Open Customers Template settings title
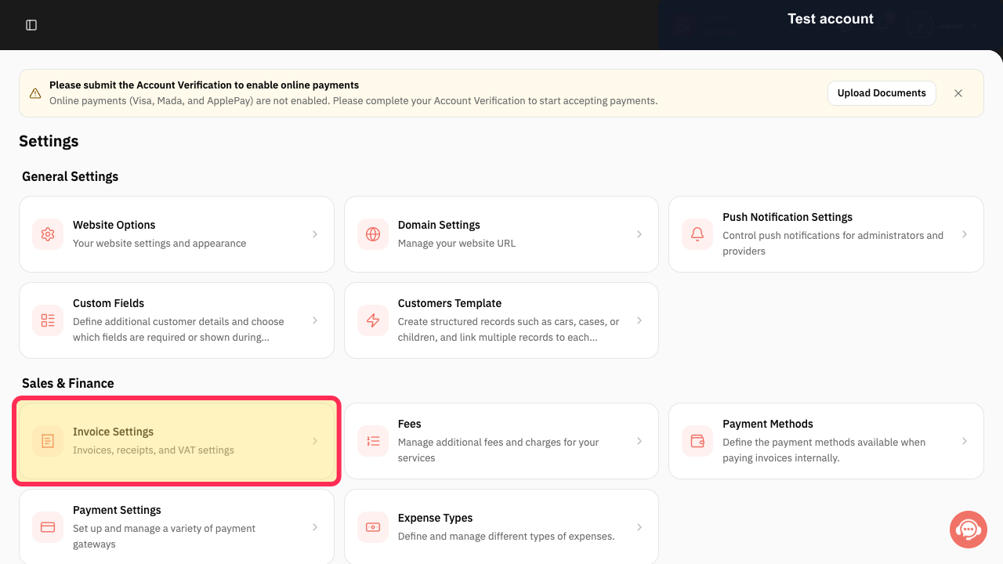 (x=450, y=303)
